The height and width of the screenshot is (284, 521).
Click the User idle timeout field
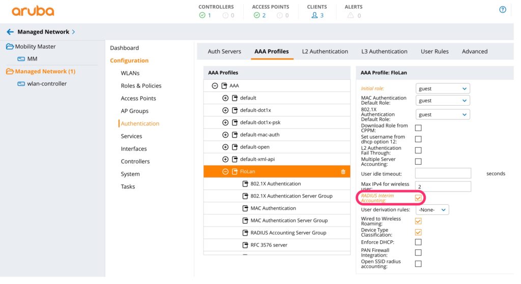443,174
